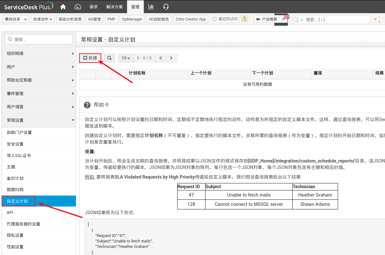Click the 新建 button

(90, 58)
